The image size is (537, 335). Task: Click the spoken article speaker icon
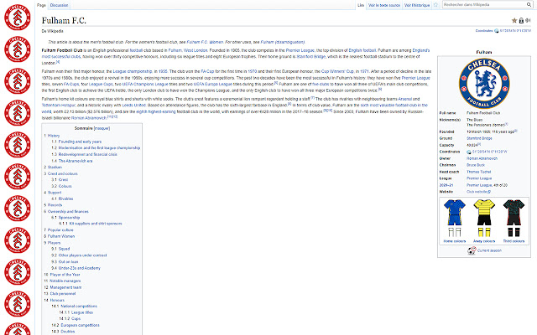(528, 21)
